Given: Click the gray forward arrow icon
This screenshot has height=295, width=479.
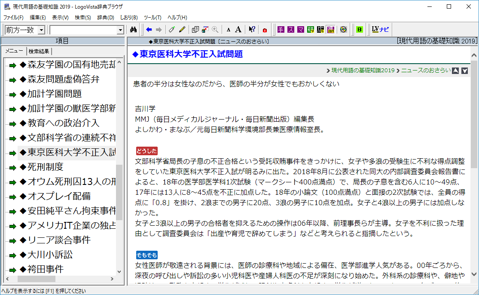Looking at the screenshot, I should point(159,30).
